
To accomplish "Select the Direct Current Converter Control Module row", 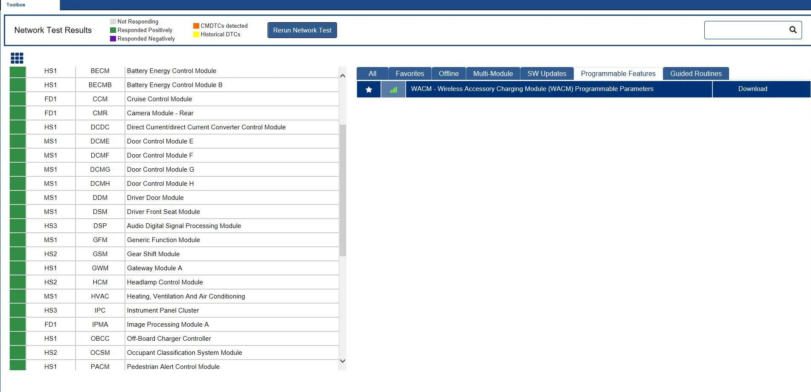I will point(174,127).
